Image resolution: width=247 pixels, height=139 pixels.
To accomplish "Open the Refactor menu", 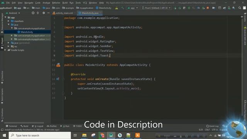I will [56, 3].
